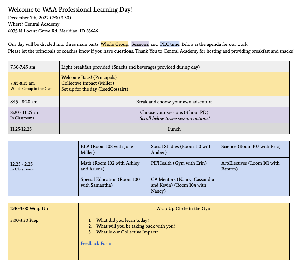300x265 pixels.
Task: Select the ELA Room 108 cell
Action: 114,149
